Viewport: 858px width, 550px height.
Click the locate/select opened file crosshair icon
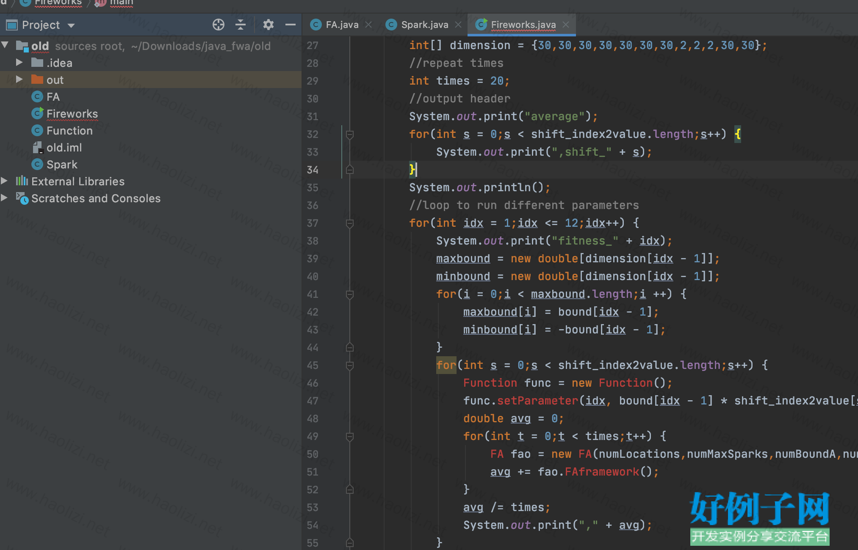pyautogui.click(x=218, y=25)
